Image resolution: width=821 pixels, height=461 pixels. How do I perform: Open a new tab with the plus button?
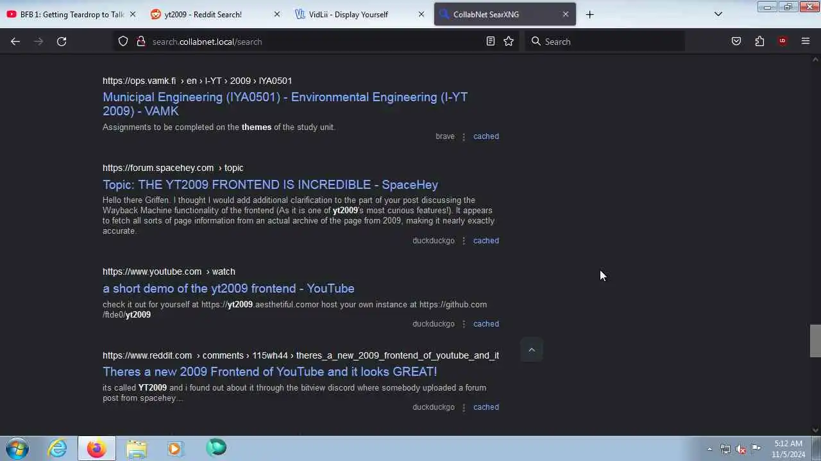tap(589, 14)
